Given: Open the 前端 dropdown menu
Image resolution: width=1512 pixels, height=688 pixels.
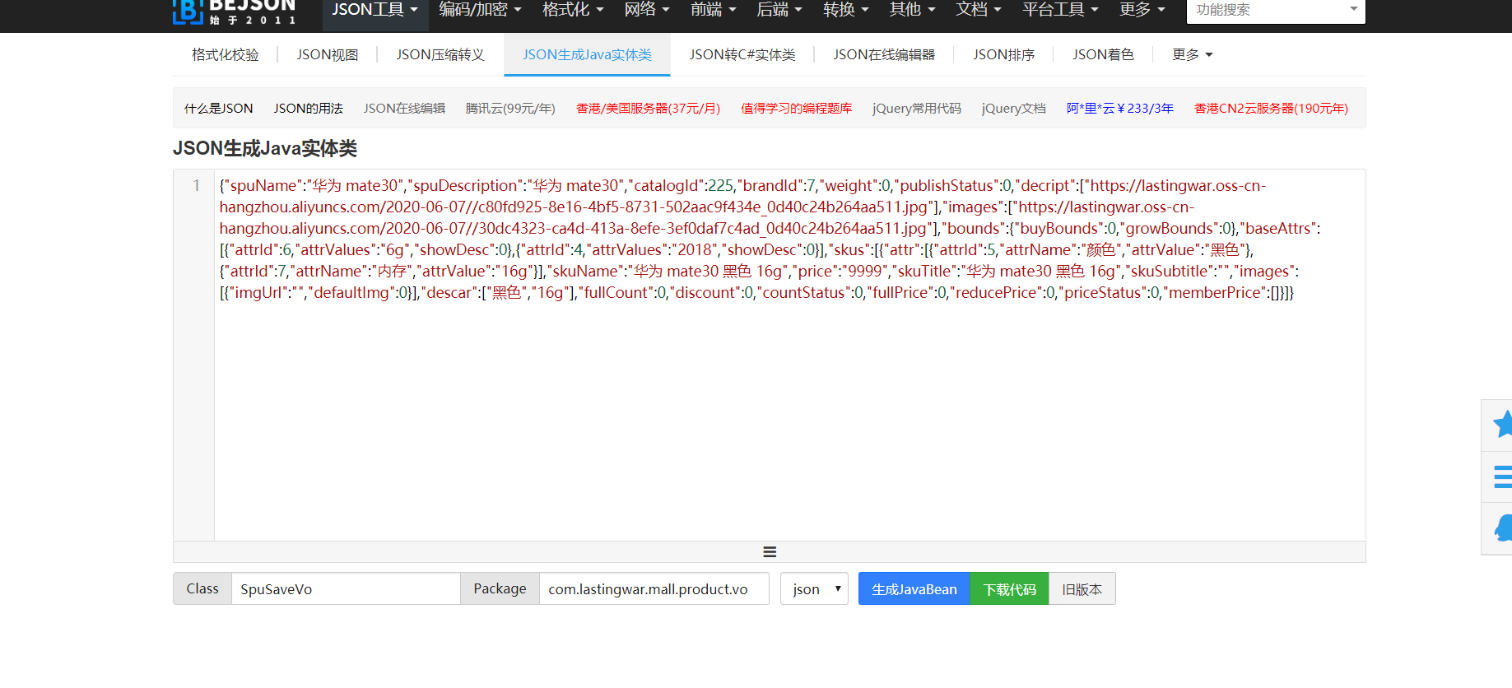Looking at the screenshot, I should (713, 10).
